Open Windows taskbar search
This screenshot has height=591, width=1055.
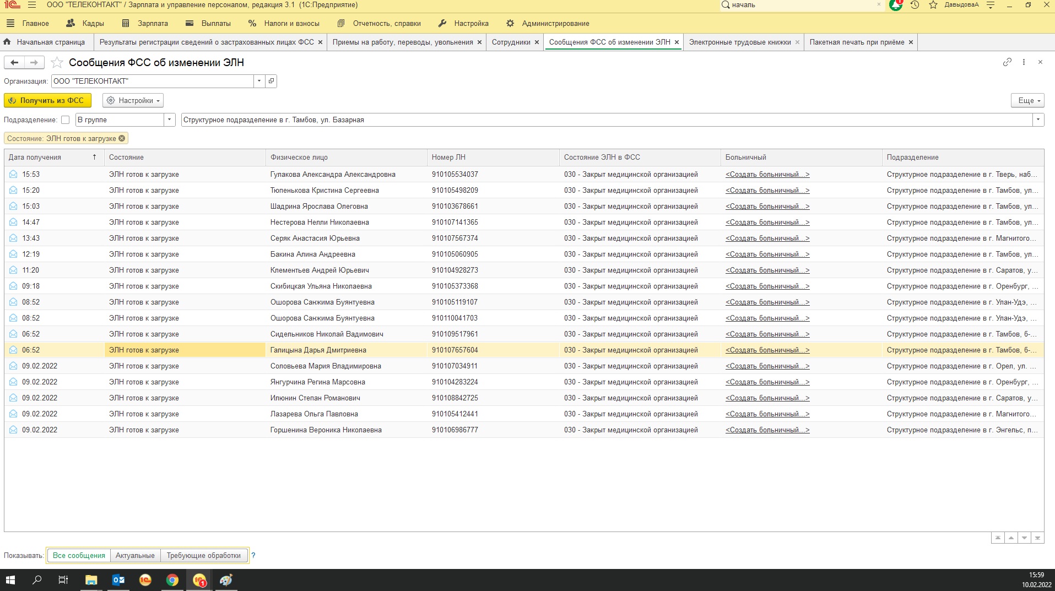point(37,580)
